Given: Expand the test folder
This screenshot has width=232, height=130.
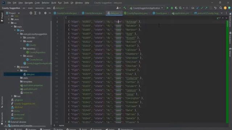Looking at the screenshot, I should [12, 96].
